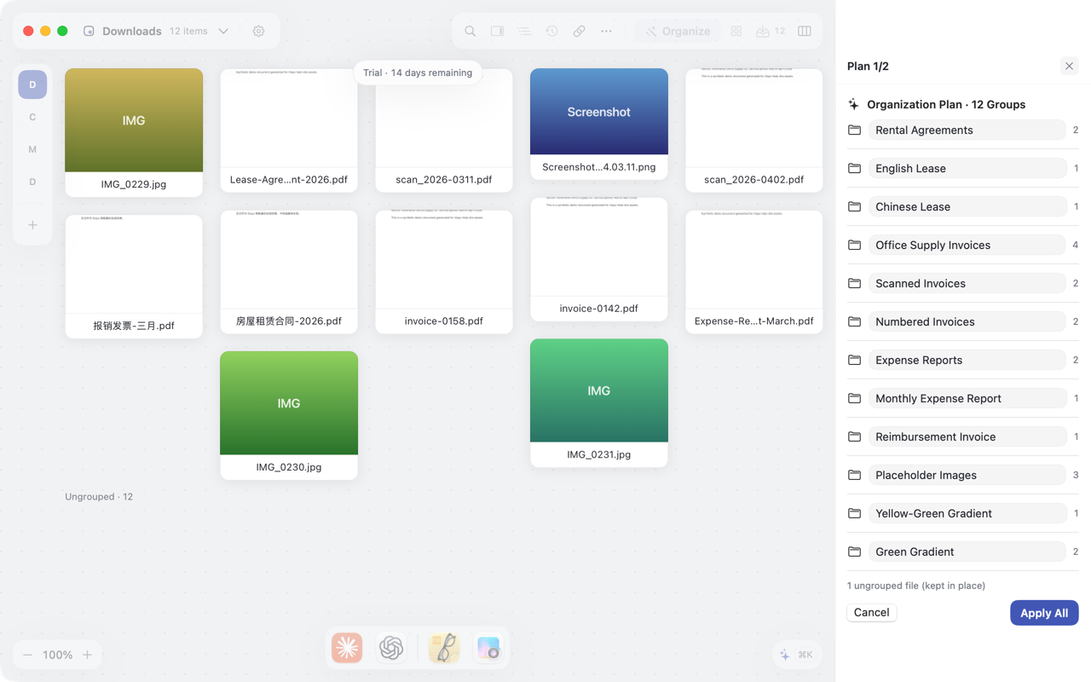
Task: Close the Plan 1/2 panel
Action: (1069, 66)
